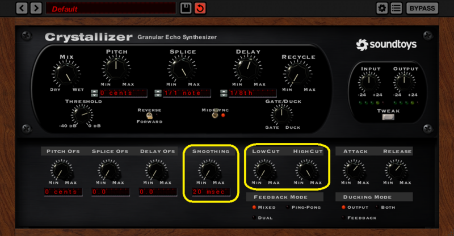The image size is (454, 236).
Task: Click the Smoothing 20 msec display
Action: [x=211, y=192]
